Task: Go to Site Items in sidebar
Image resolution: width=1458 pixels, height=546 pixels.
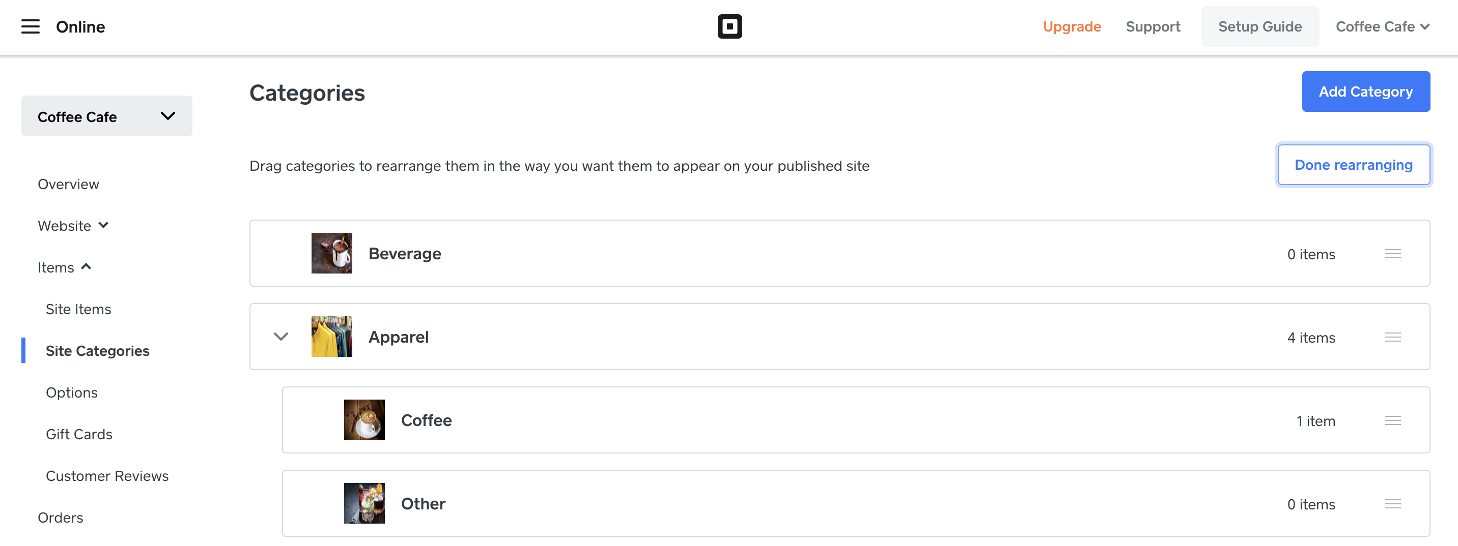Action: pyautogui.click(x=79, y=309)
